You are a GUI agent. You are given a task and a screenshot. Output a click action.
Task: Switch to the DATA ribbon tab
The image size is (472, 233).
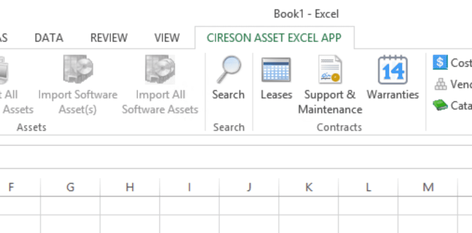49,38
